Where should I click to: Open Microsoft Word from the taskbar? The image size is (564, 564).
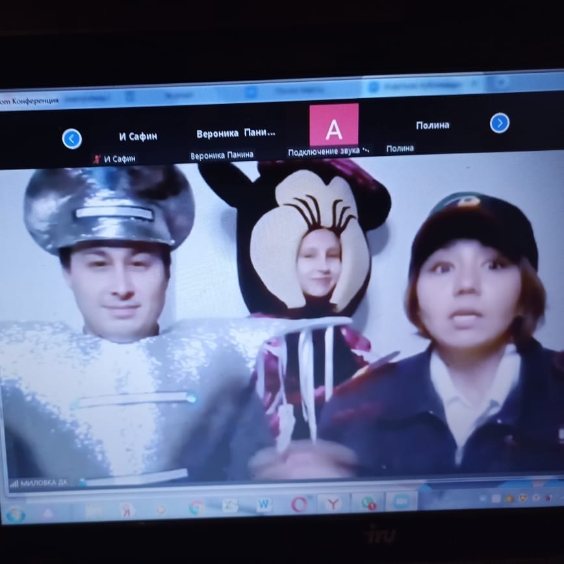[x=264, y=505]
